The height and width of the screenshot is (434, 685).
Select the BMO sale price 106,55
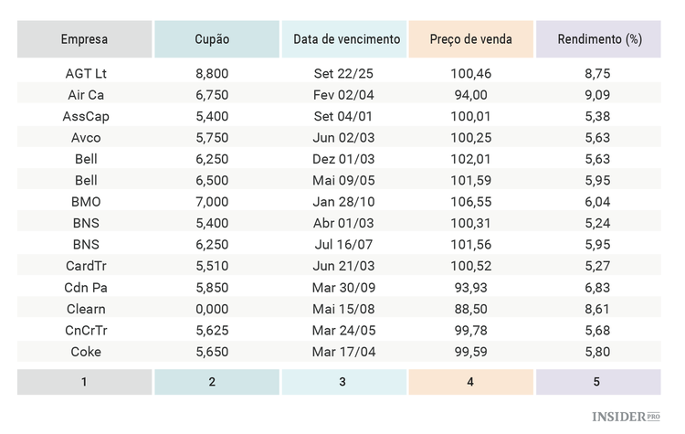tap(471, 202)
